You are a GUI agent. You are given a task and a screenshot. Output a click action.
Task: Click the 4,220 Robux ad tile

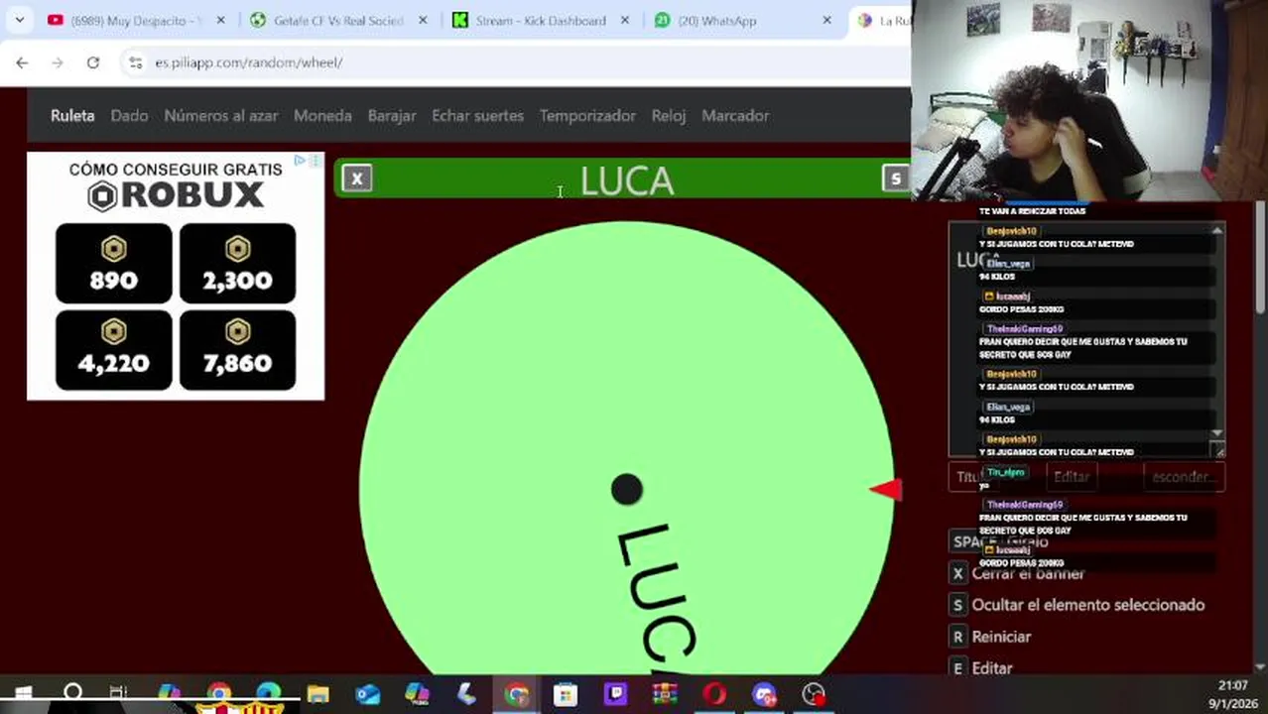[x=114, y=350]
